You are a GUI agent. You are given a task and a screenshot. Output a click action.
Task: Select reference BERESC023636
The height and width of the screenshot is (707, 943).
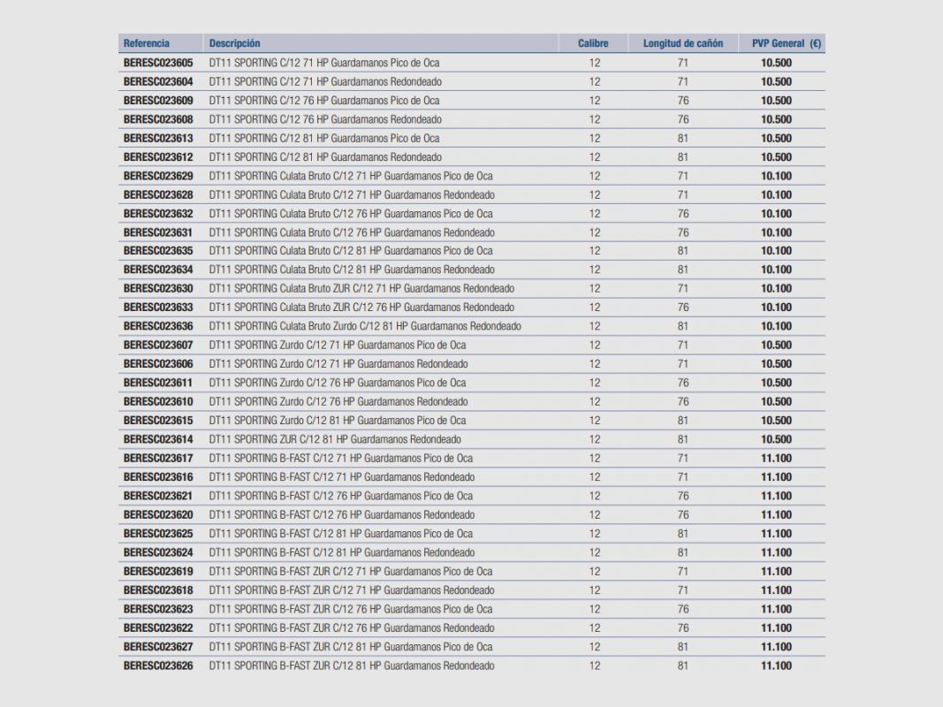click(158, 326)
